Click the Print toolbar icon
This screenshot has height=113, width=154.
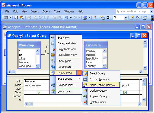pyautogui.click(x=29, y=18)
